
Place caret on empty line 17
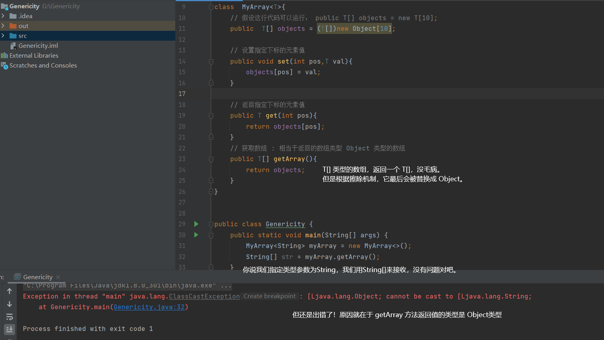pyautogui.click(x=407, y=94)
